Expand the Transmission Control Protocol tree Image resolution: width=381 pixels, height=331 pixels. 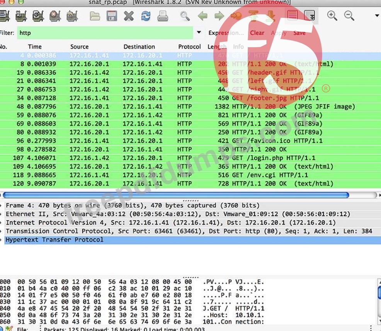(x=2, y=231)
